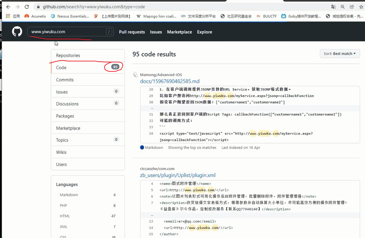Filter results by HTML language
The image size is (365, 238).
pos(88,216)
